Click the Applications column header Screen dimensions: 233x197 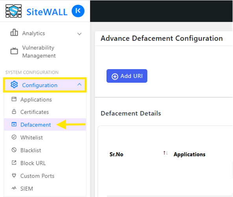[x=189, y=154]
